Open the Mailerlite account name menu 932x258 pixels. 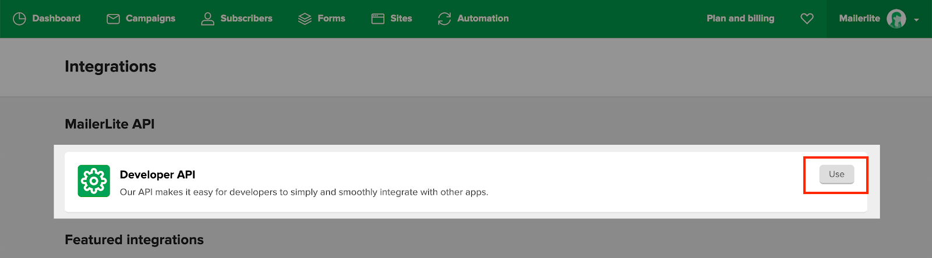859,19
